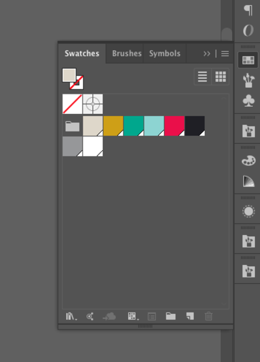Screen dimensions: 260x362
Task: Select the black swatch
Action: tap(195, 126)
